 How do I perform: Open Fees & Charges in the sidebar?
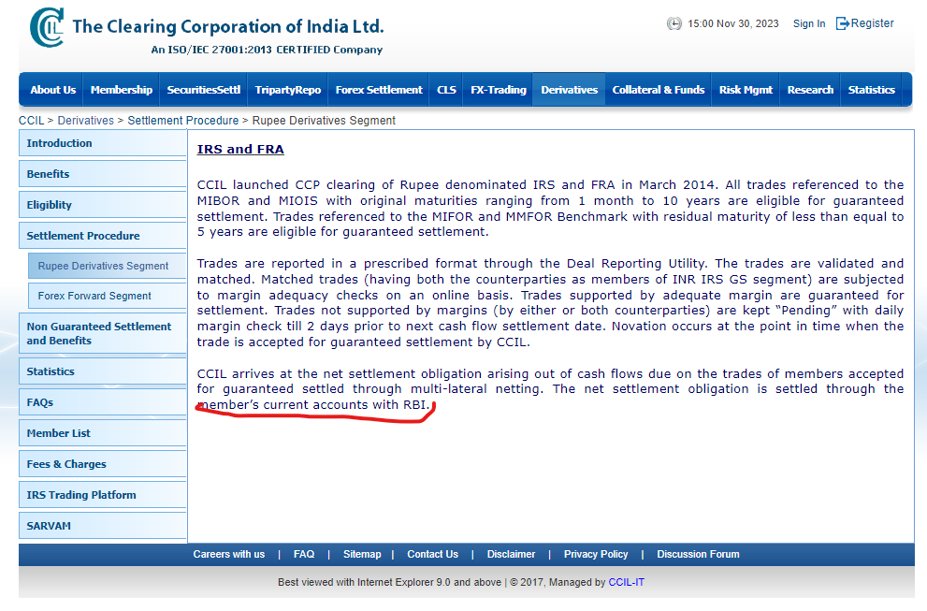click(102, 464)
